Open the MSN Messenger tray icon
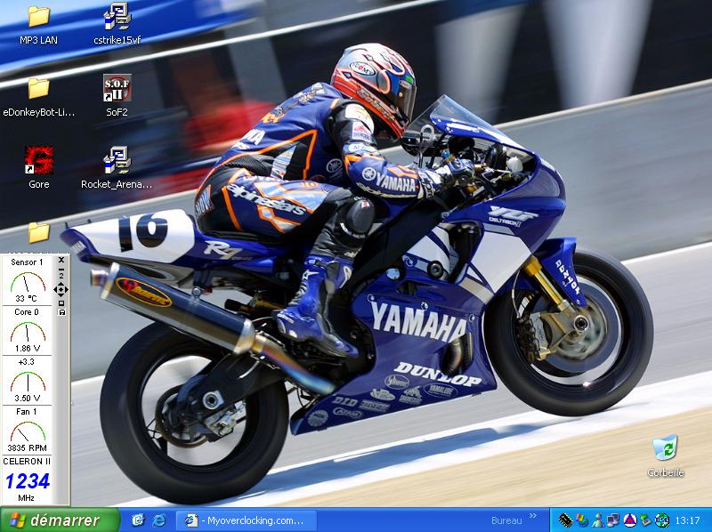Image resolution: width=712 pixels, height=532 pixels. coord(597,520)
